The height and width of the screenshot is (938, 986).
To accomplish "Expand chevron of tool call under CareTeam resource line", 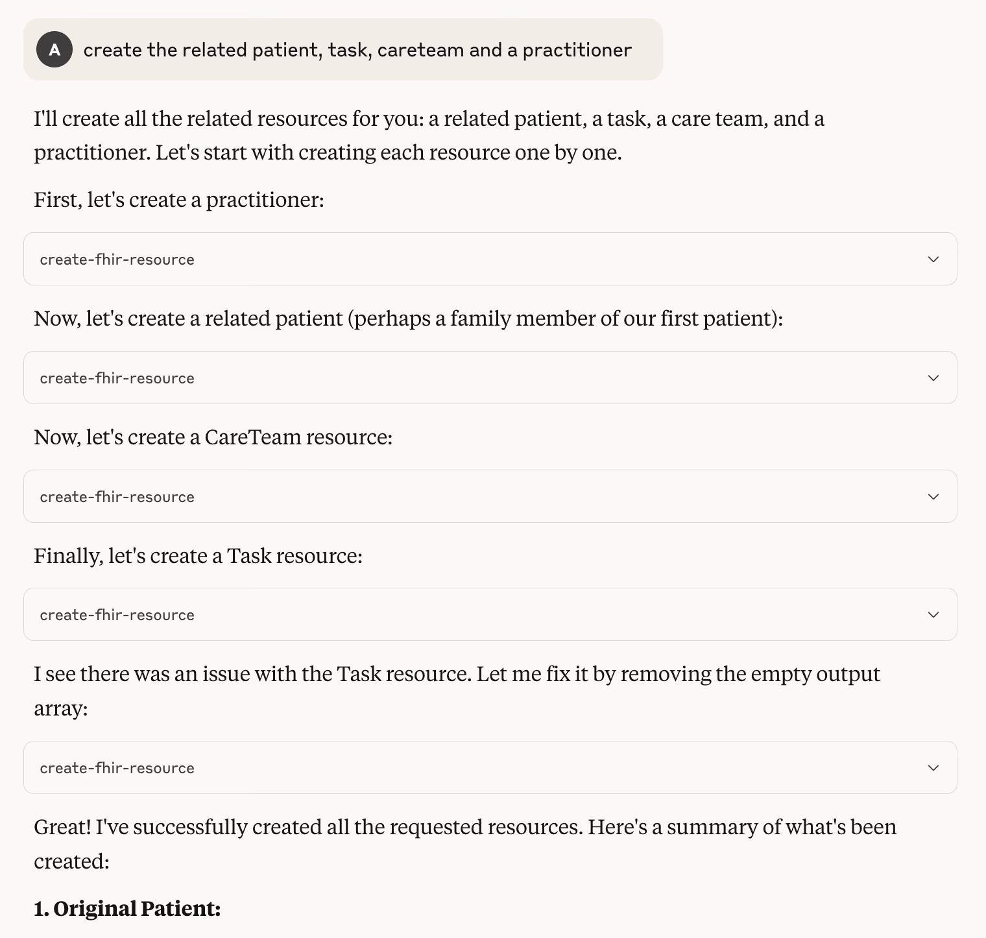I will point(933,497).
